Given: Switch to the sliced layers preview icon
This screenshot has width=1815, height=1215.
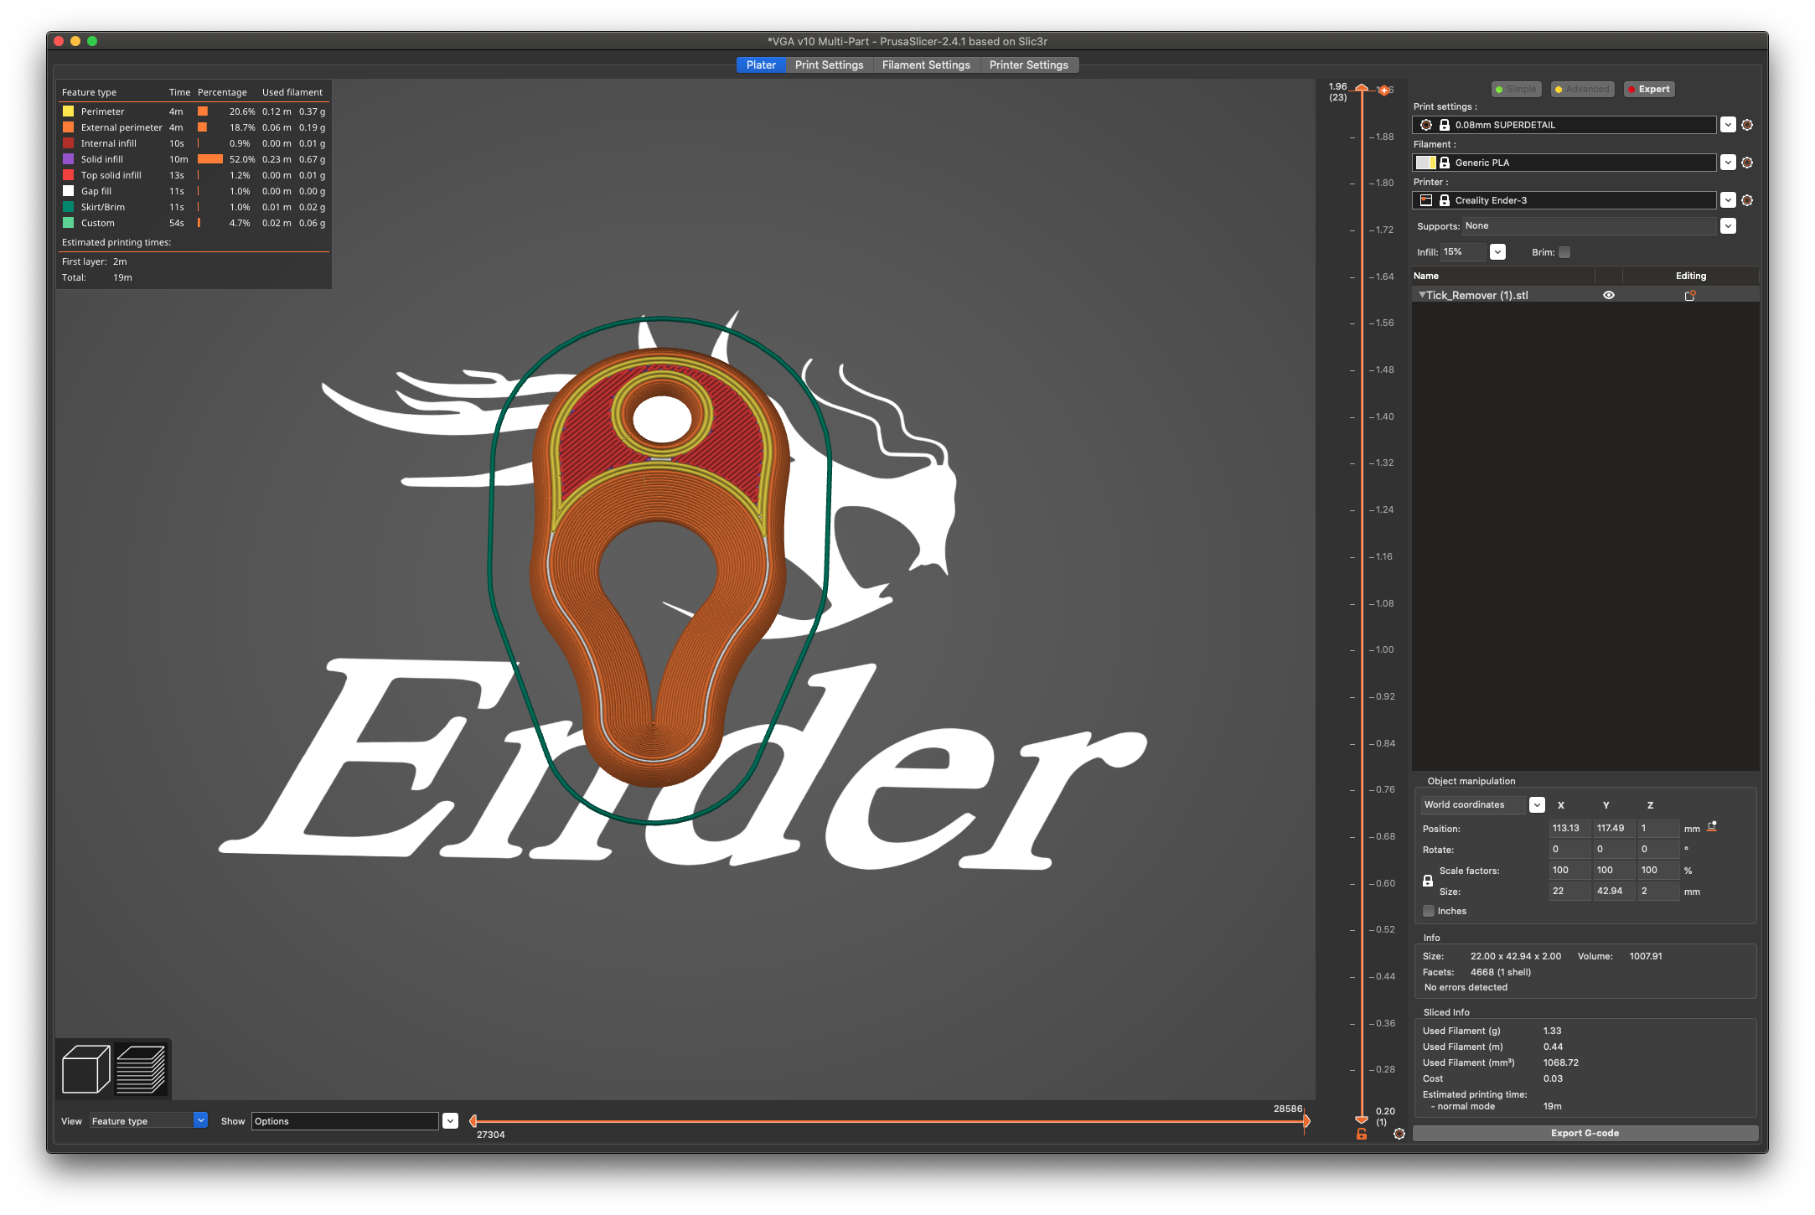Looking at the screenshot, I should (140, 1069).
